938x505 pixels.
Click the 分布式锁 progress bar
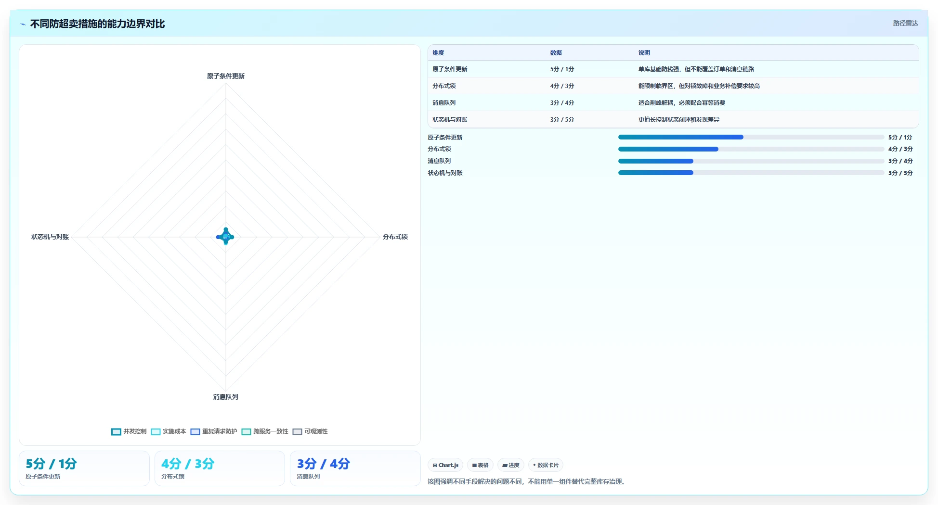[x=751, y=149]
